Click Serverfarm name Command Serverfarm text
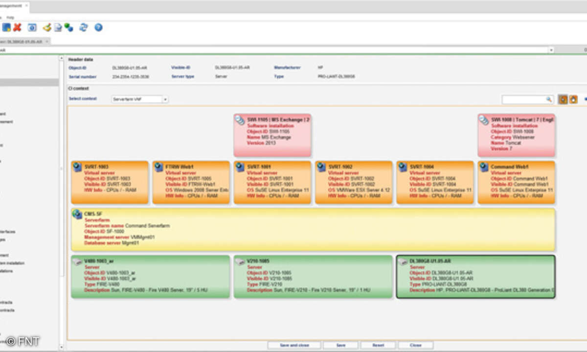This screenshot has width=587, height=352. pyautogui.click(x=127, y=226)
